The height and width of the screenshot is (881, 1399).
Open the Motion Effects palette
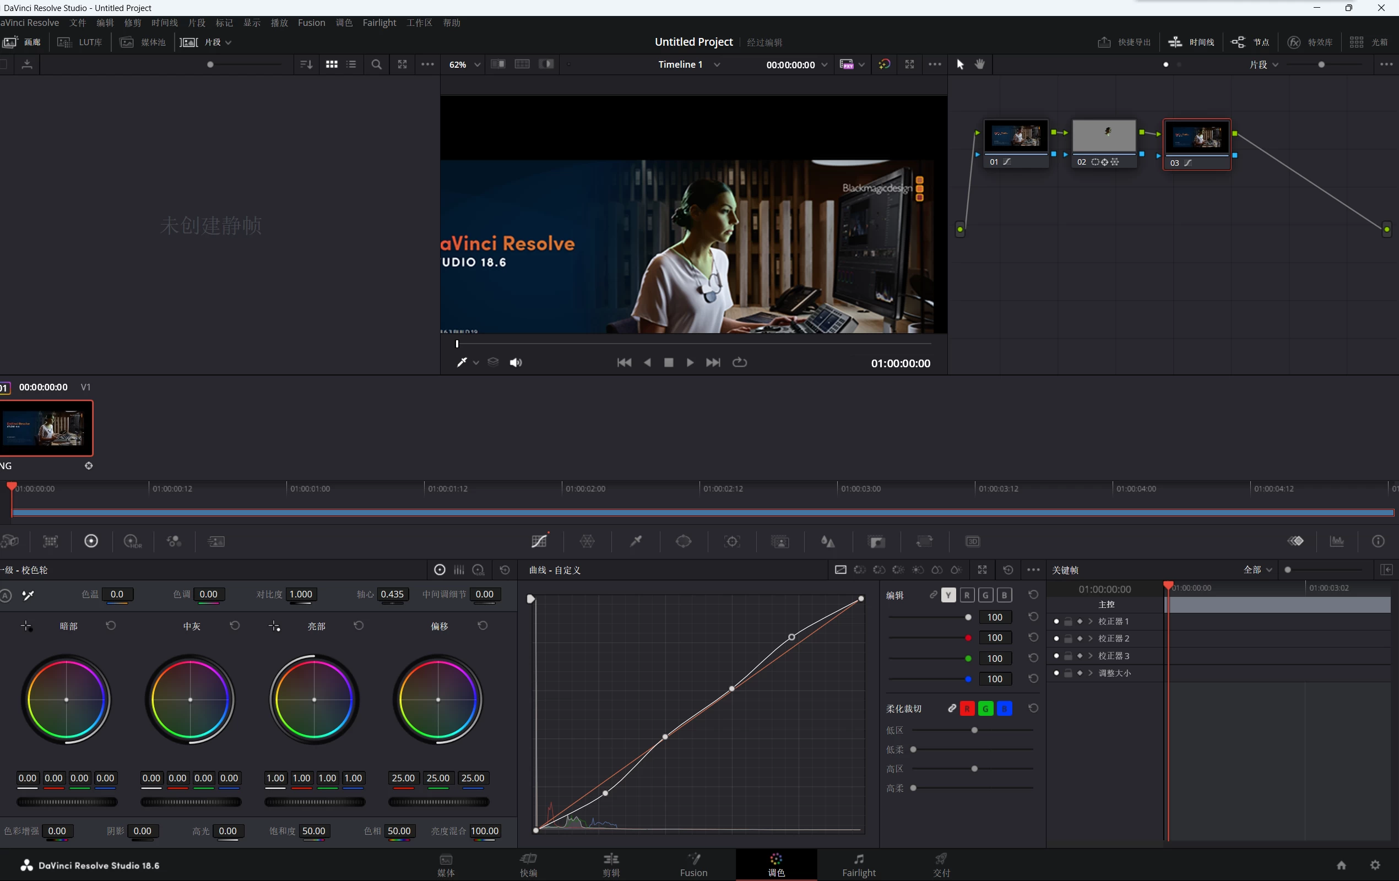216,541
